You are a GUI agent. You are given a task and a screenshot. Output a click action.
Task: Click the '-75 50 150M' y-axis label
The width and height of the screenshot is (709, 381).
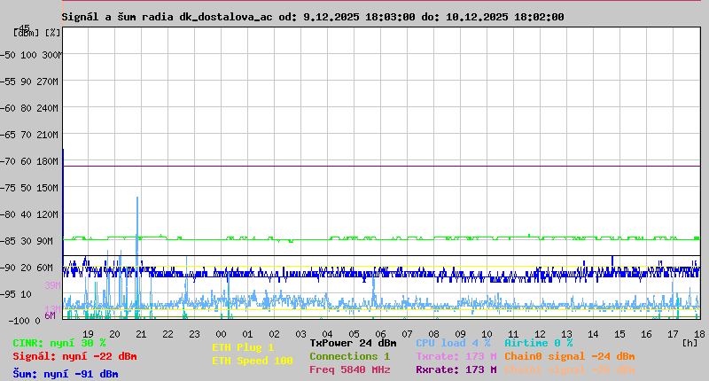[30, 188]
